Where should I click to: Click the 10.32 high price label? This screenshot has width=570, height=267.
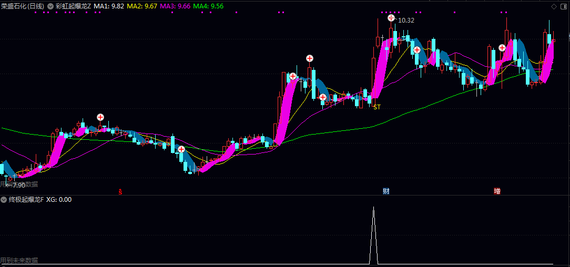coord(406,20)
